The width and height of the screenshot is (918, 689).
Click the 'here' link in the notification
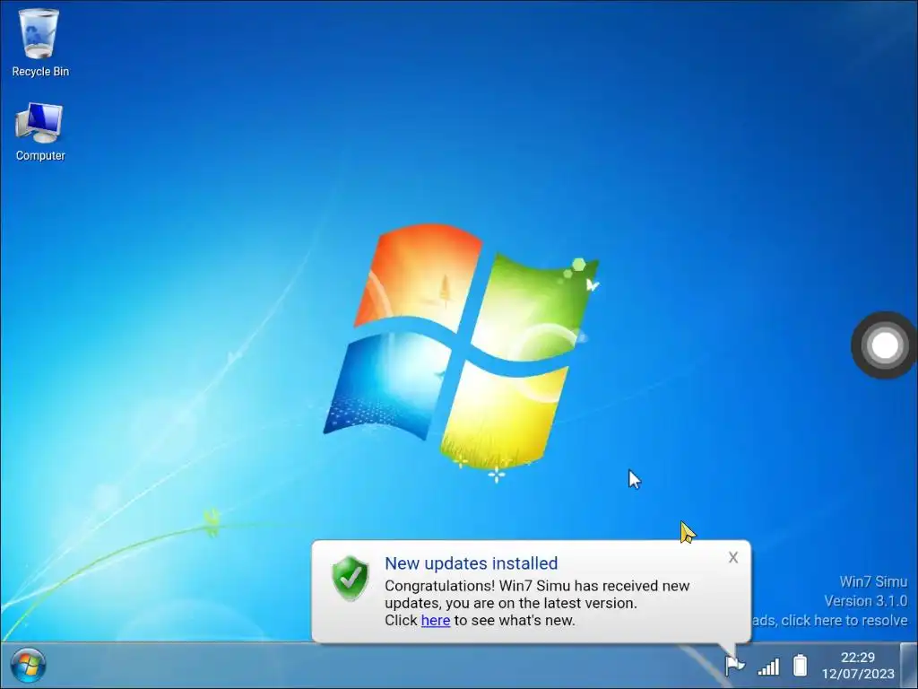[436, 621]
